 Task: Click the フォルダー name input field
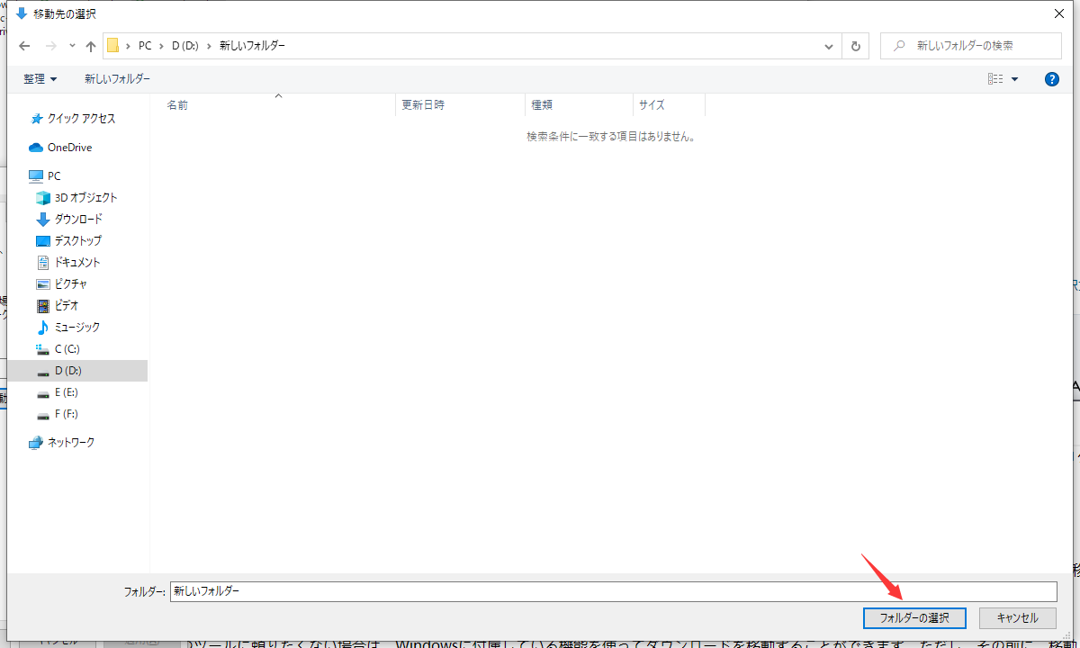coord(612,591)
